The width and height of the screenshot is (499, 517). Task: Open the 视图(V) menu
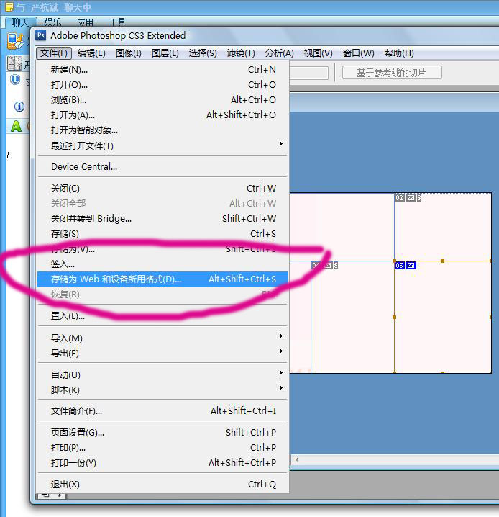click(319, 53)
